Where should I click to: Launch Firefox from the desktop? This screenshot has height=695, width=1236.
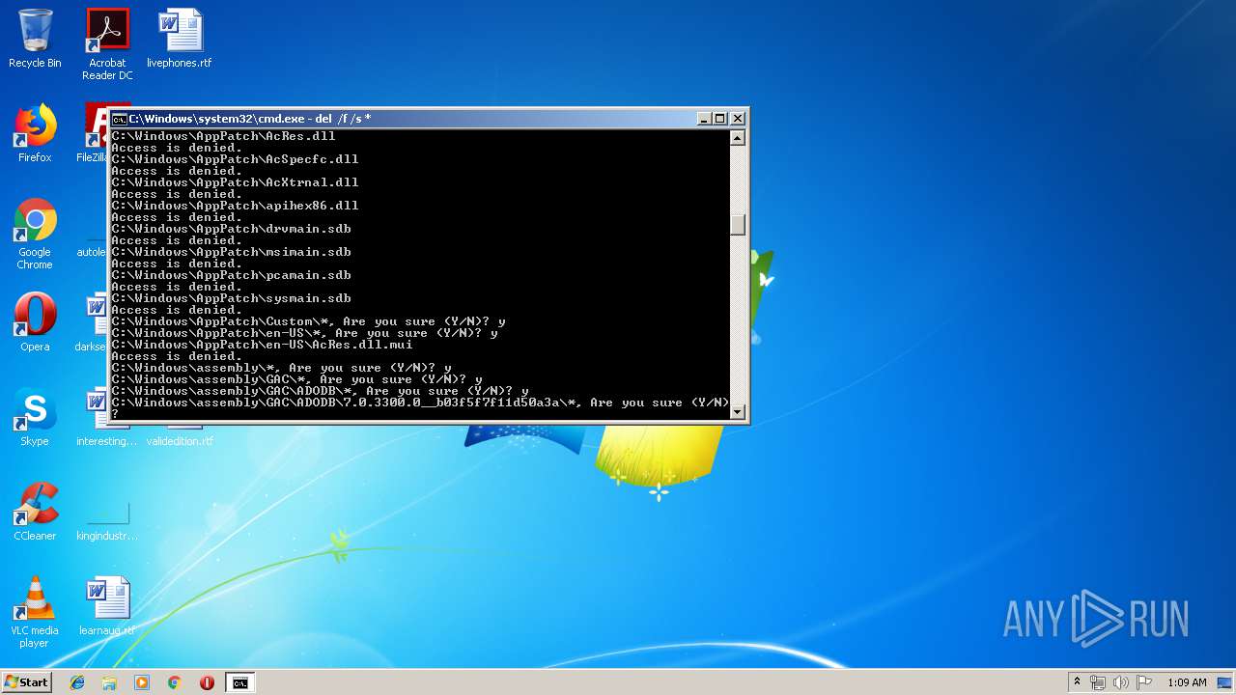click(x=35, y=133)
